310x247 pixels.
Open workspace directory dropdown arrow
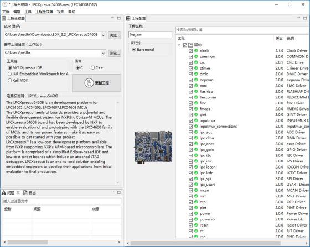click(x=103, y=53)
